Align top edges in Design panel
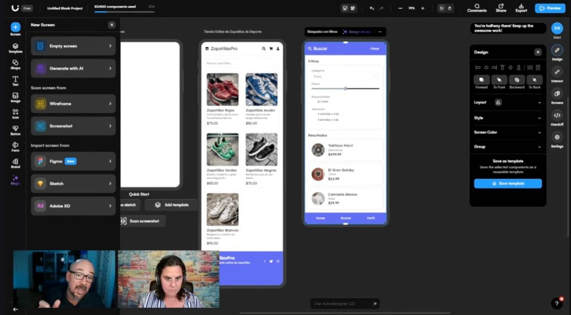 (502, 67)
